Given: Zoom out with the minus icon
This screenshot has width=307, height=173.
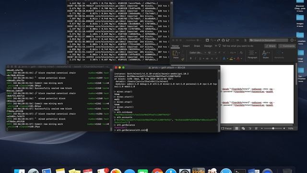Looking at the screenshot, I should pyautogui.click(x=262, y=128).
